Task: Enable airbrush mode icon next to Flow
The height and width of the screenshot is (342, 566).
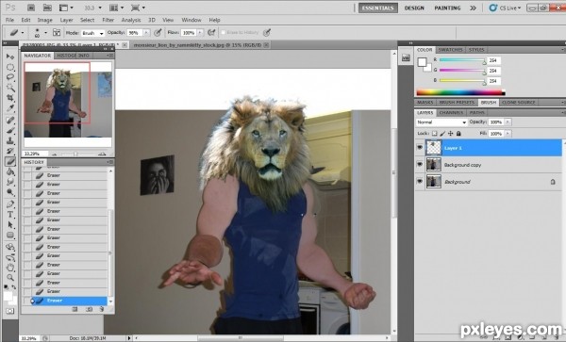Action: [x=212, y=32]
